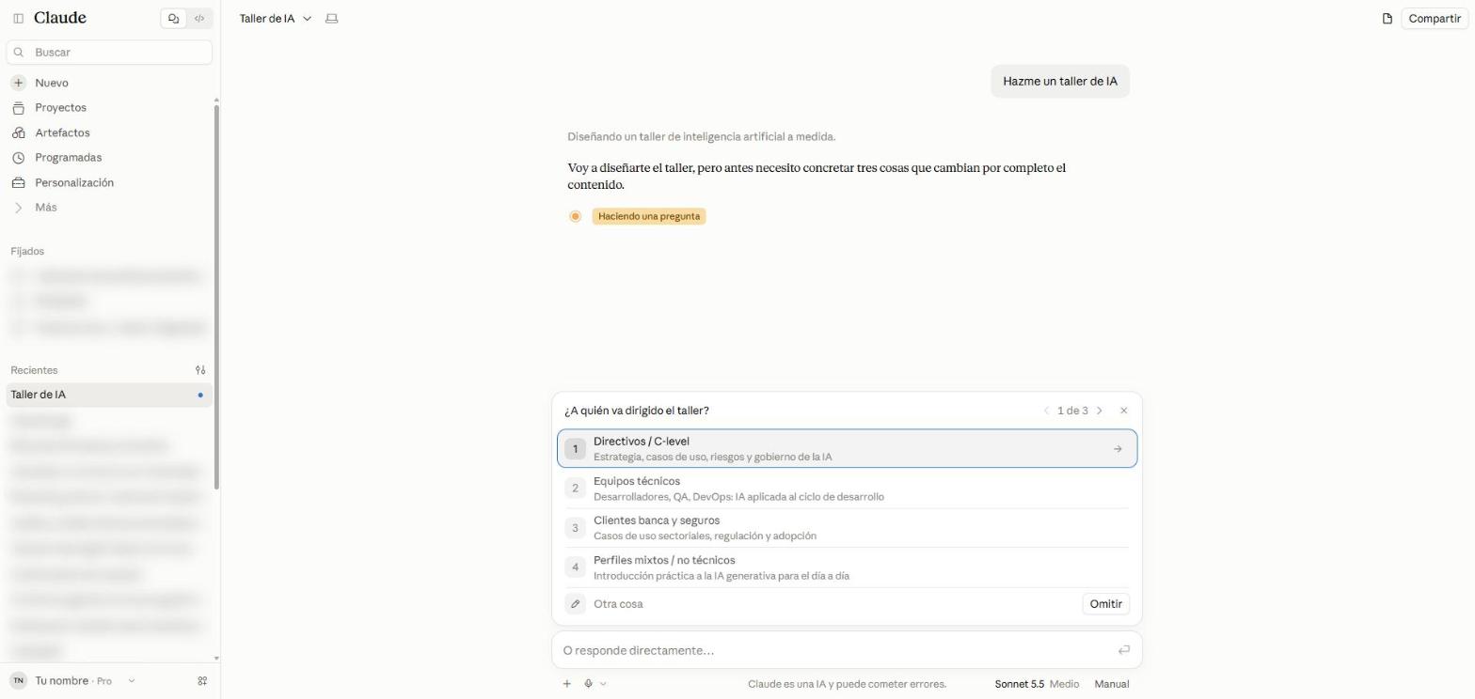1475x699 pixels.
Task: Click the Haciendo una pregunta badge
Action: pos(649,216)
